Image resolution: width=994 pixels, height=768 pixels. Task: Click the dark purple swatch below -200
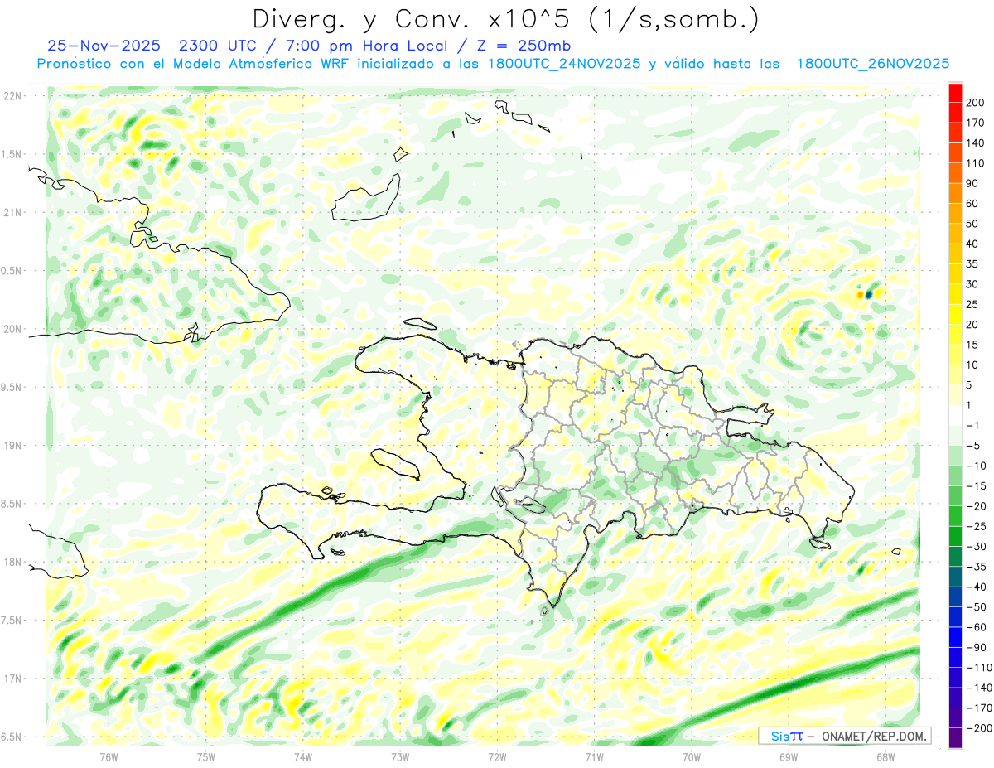click(x=955, y=738)
